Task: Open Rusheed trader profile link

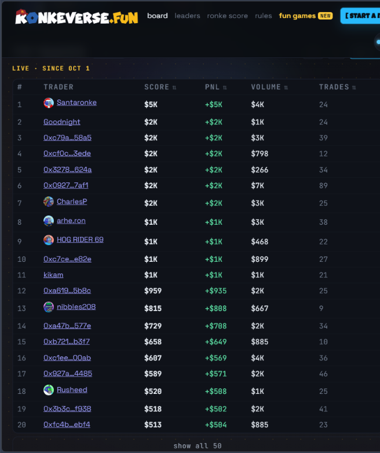Action: 72,390
